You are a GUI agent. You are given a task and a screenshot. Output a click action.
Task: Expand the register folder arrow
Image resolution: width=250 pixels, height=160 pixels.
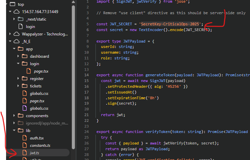pyautogui.click(x=18, y=79)
